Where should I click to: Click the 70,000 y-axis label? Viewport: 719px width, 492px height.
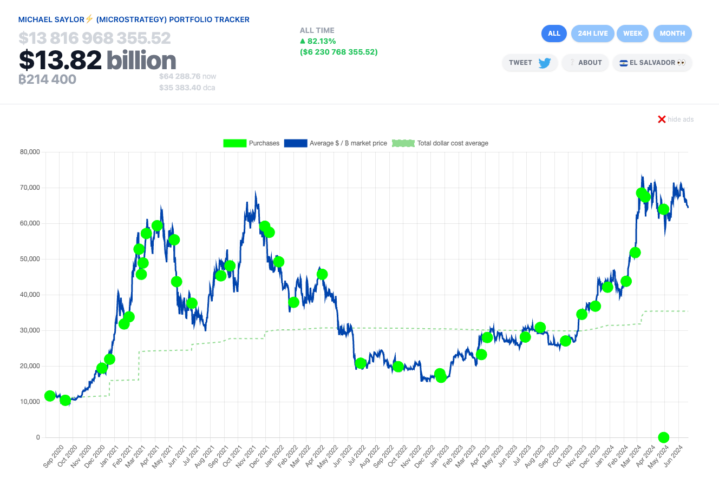[x=30, y=188]
